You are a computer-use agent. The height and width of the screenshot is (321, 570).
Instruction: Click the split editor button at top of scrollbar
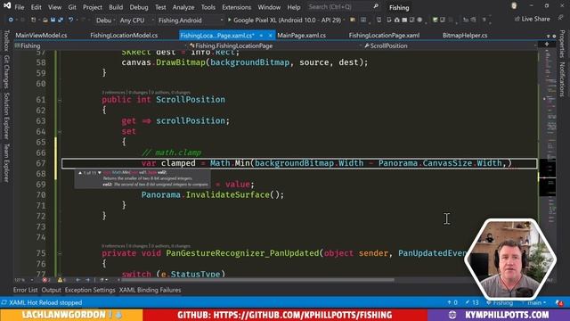[x=547, y=45]
